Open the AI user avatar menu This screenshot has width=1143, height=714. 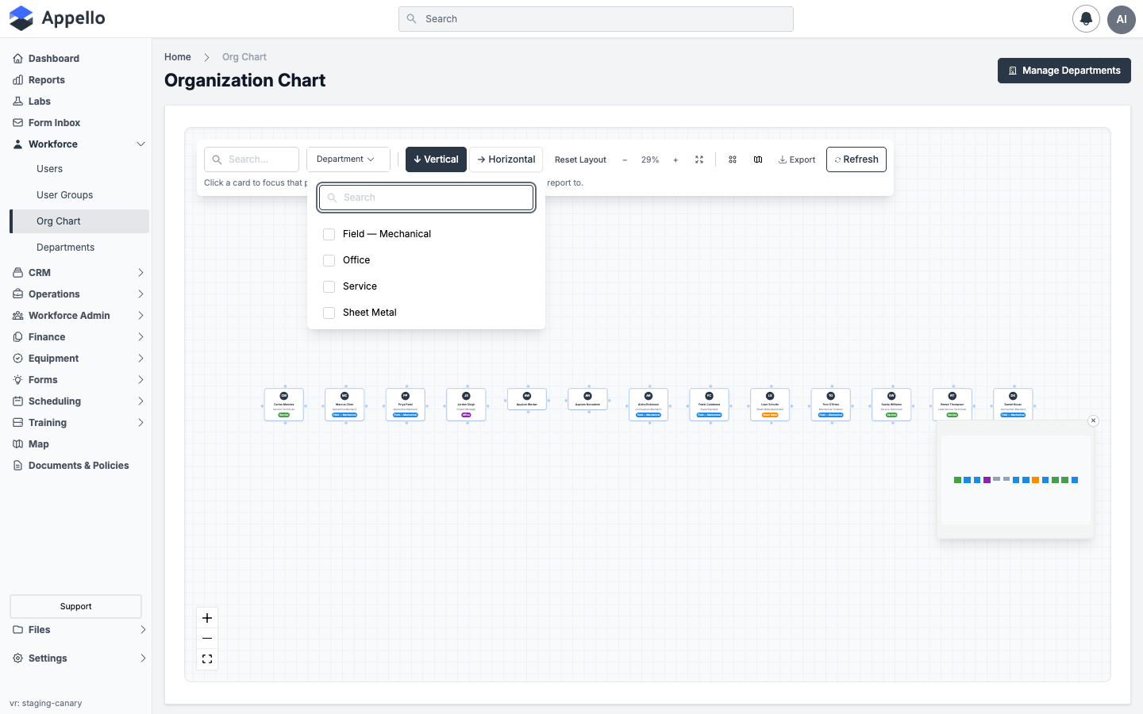pyautogui.click(x=1121, y=19)
